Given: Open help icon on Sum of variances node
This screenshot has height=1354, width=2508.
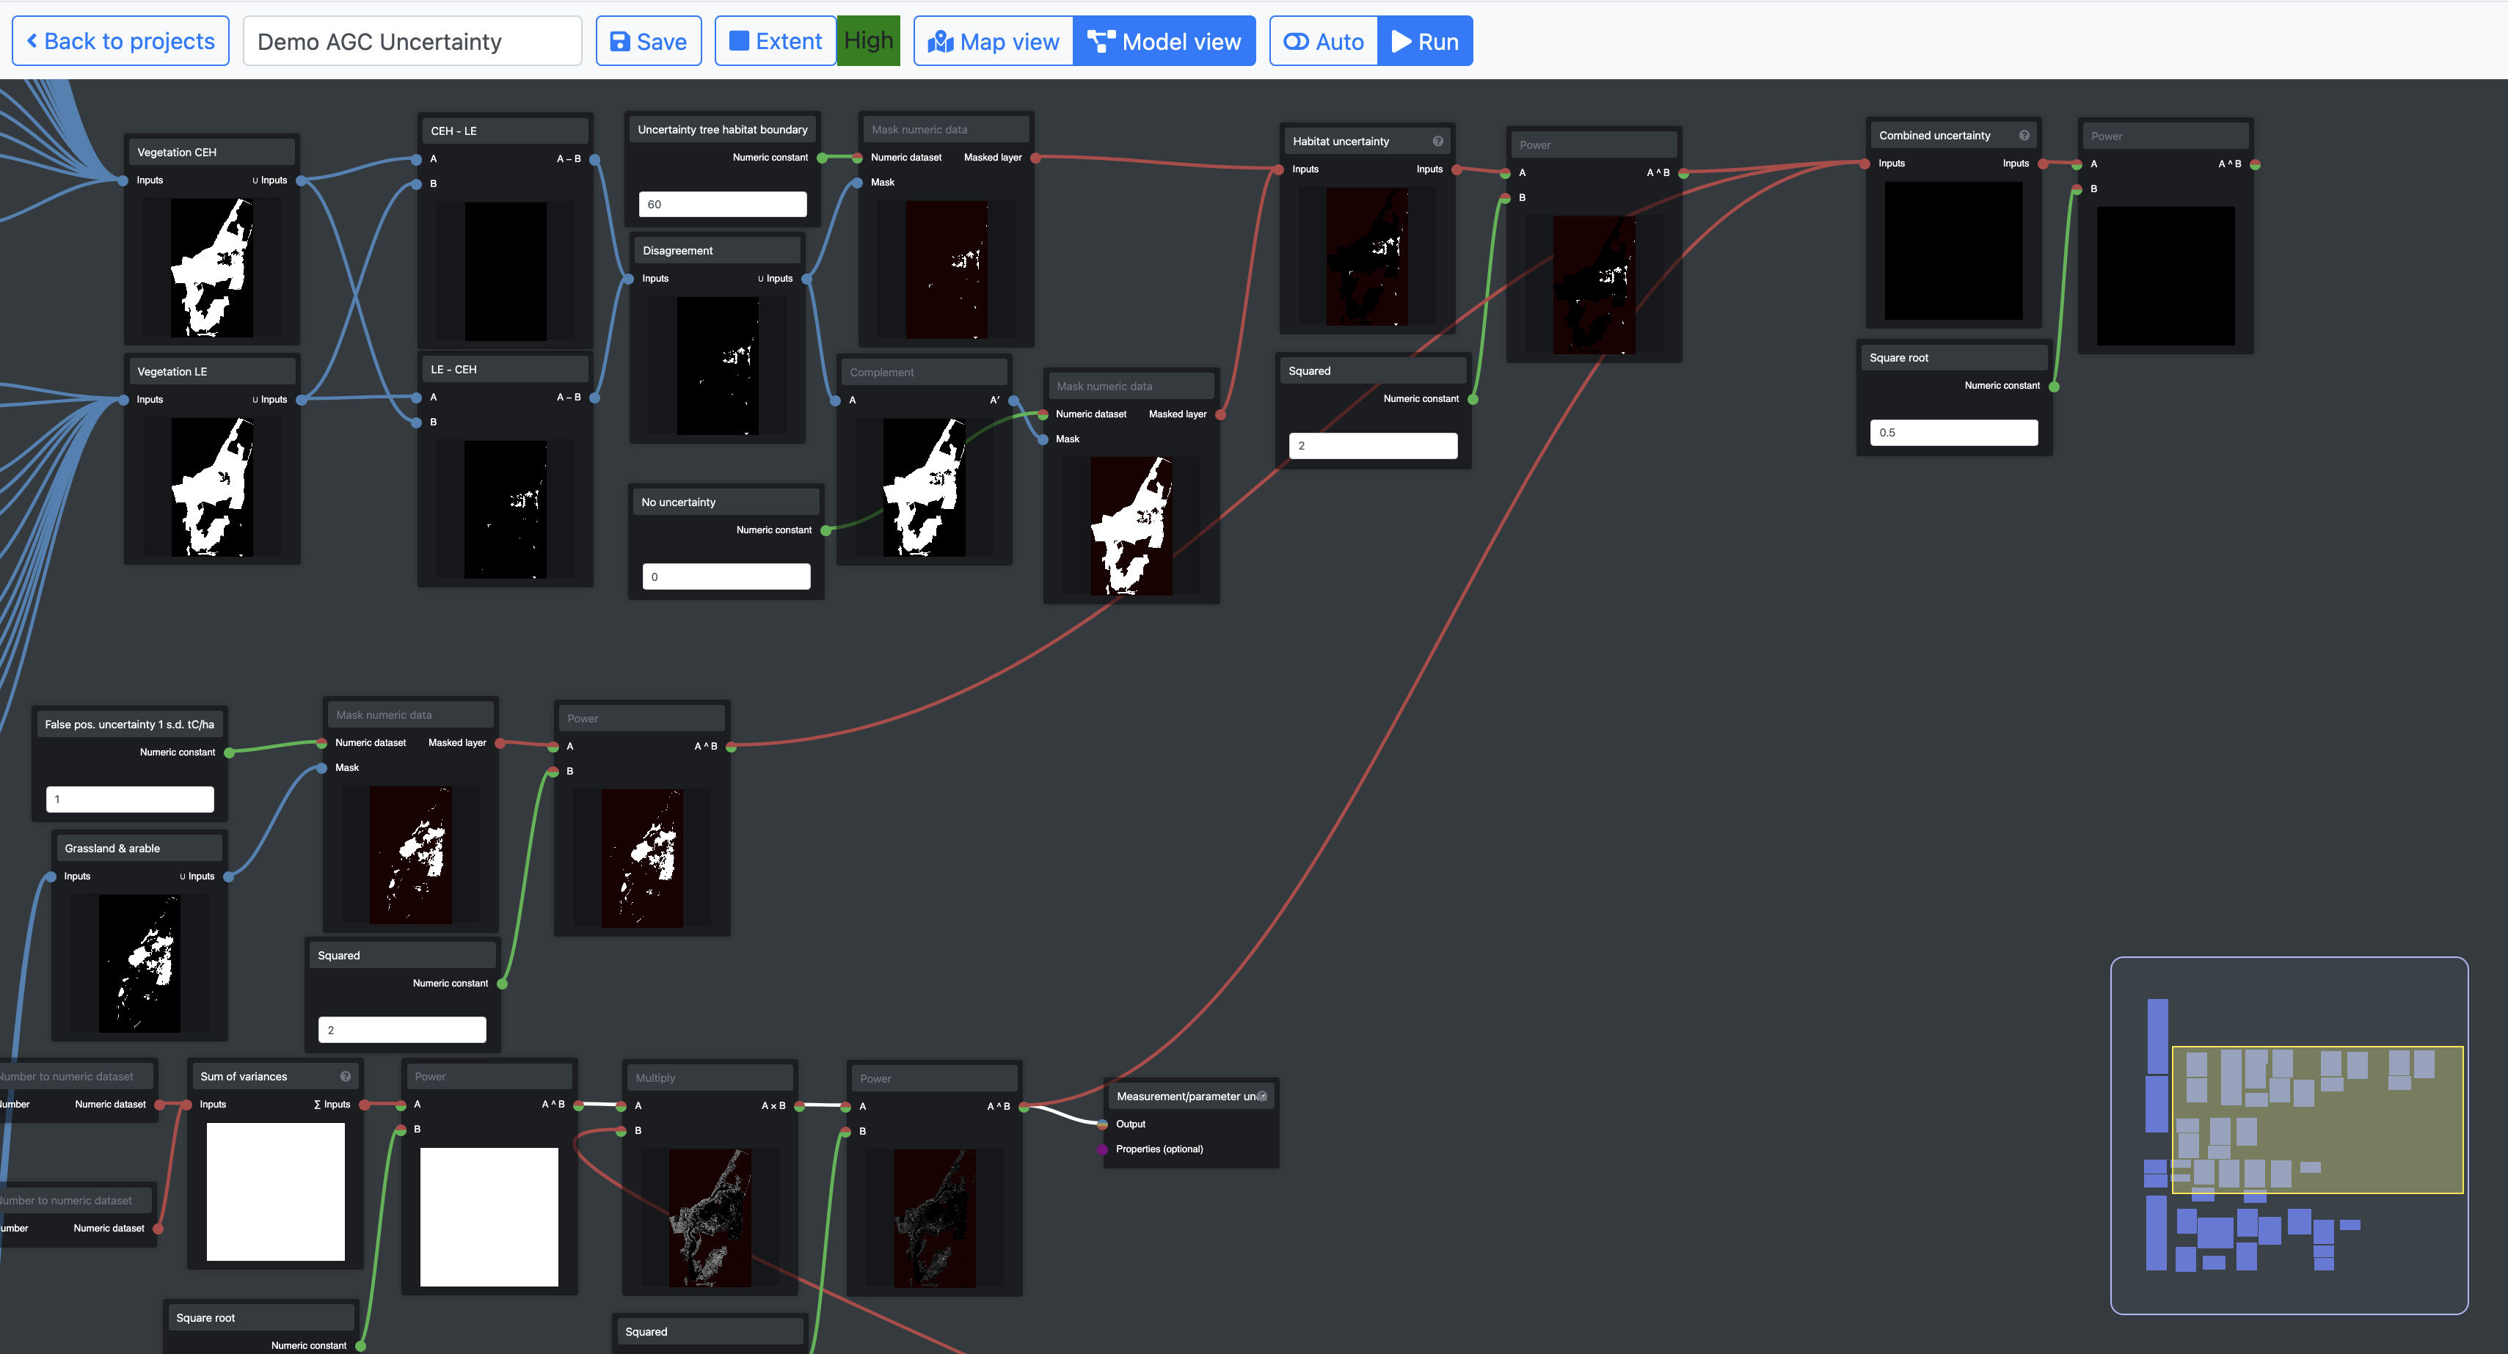Looking at the screenshot, I should click(345, 1077).
